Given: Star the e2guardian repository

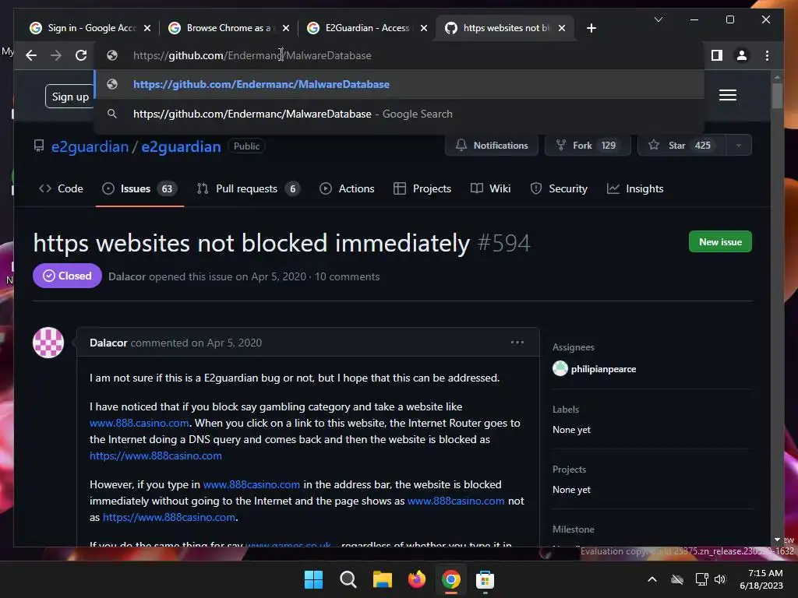Looking at the screenshot, I should coord(681,146).
